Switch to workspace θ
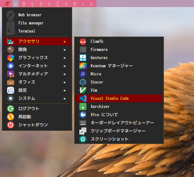The height and width of the screenshot is (177, 194). click(75, 4)
